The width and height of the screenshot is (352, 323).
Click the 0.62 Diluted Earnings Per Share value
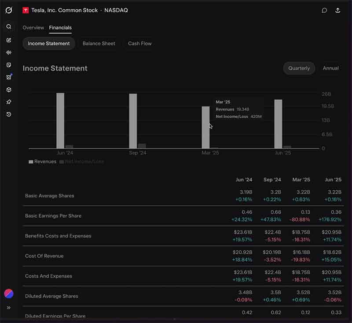276,312
